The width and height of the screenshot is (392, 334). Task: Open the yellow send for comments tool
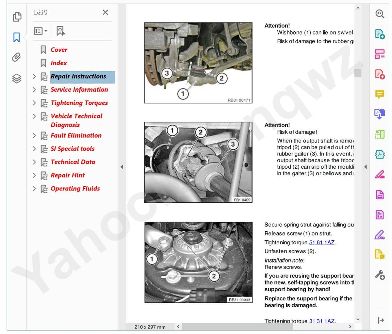380,254
